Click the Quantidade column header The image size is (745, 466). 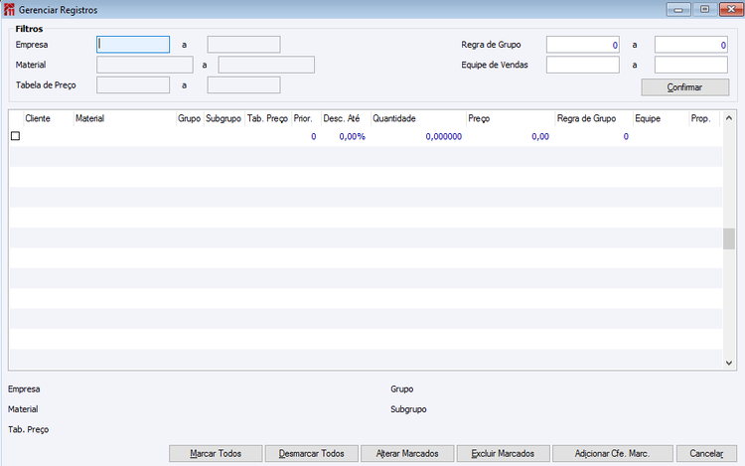[x=418, y=119]
